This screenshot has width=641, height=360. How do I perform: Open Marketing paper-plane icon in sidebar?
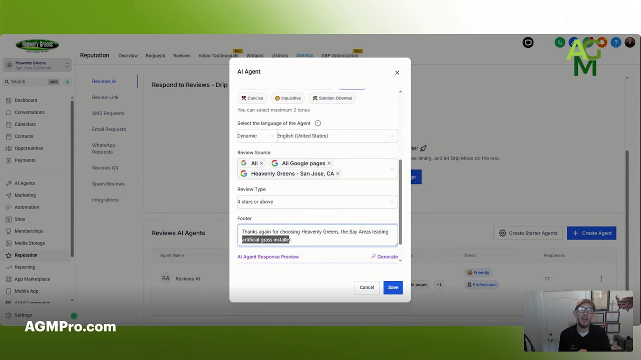click(x=9, y=195)
